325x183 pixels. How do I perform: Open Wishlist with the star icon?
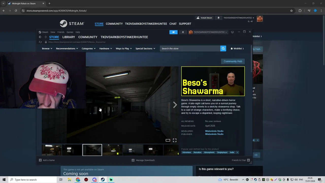(x=237, y=49)
